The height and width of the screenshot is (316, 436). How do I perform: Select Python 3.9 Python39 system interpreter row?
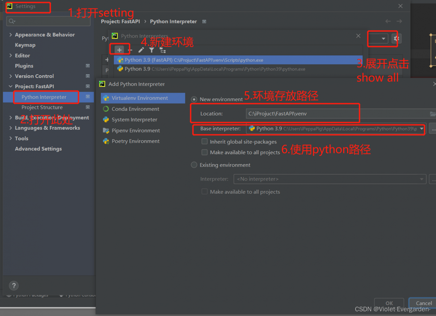click(238, 69)
